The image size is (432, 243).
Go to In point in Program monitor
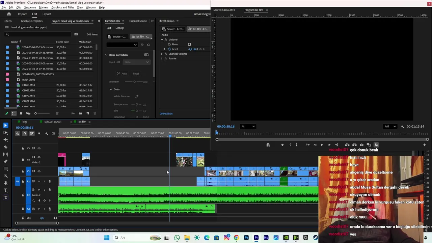308,145
